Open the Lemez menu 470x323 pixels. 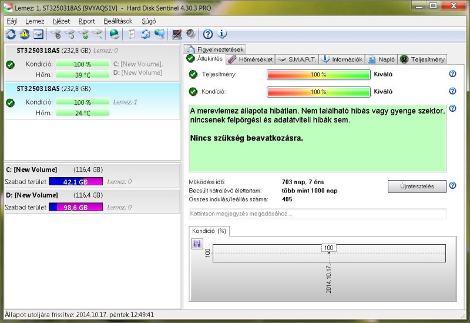click(x=35, y=21)
